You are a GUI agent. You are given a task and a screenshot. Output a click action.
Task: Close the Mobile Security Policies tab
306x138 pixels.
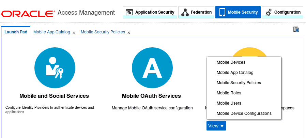(129, 33)
